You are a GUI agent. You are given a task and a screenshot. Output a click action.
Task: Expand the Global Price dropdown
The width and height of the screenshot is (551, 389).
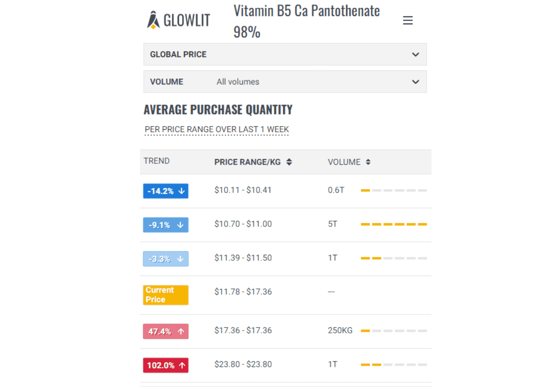tap(285, 54)
